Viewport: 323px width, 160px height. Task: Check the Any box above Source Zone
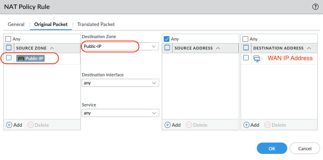(x=8, y=39)
